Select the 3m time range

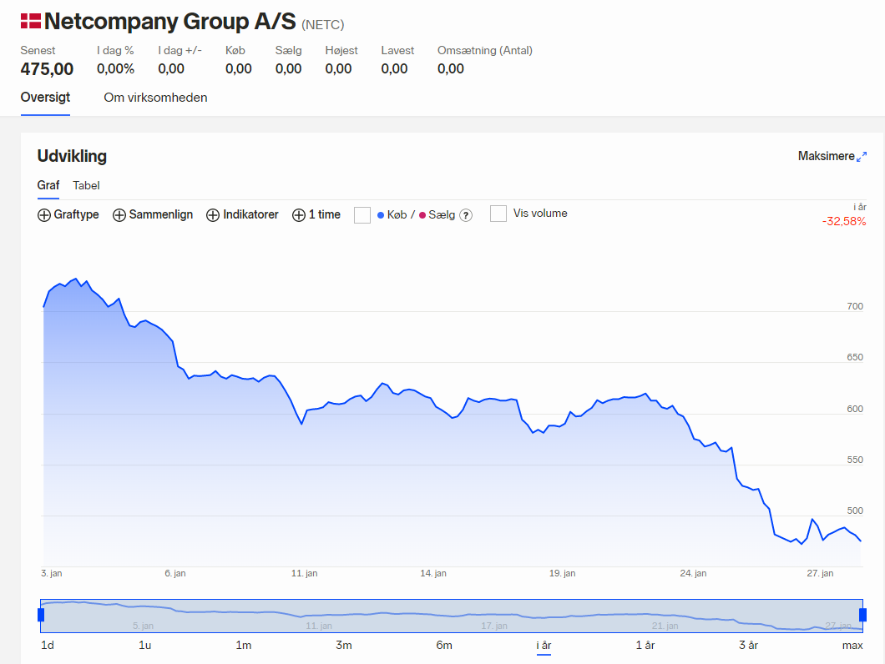344,645
